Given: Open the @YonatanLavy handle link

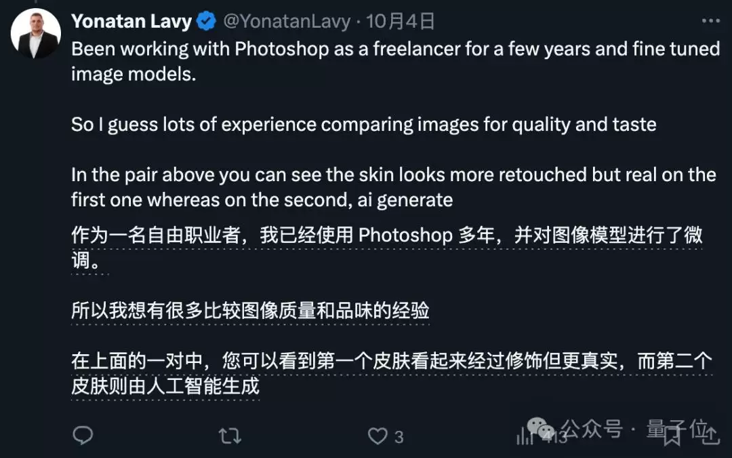Looking at the screenshot, I should [287, 22].
